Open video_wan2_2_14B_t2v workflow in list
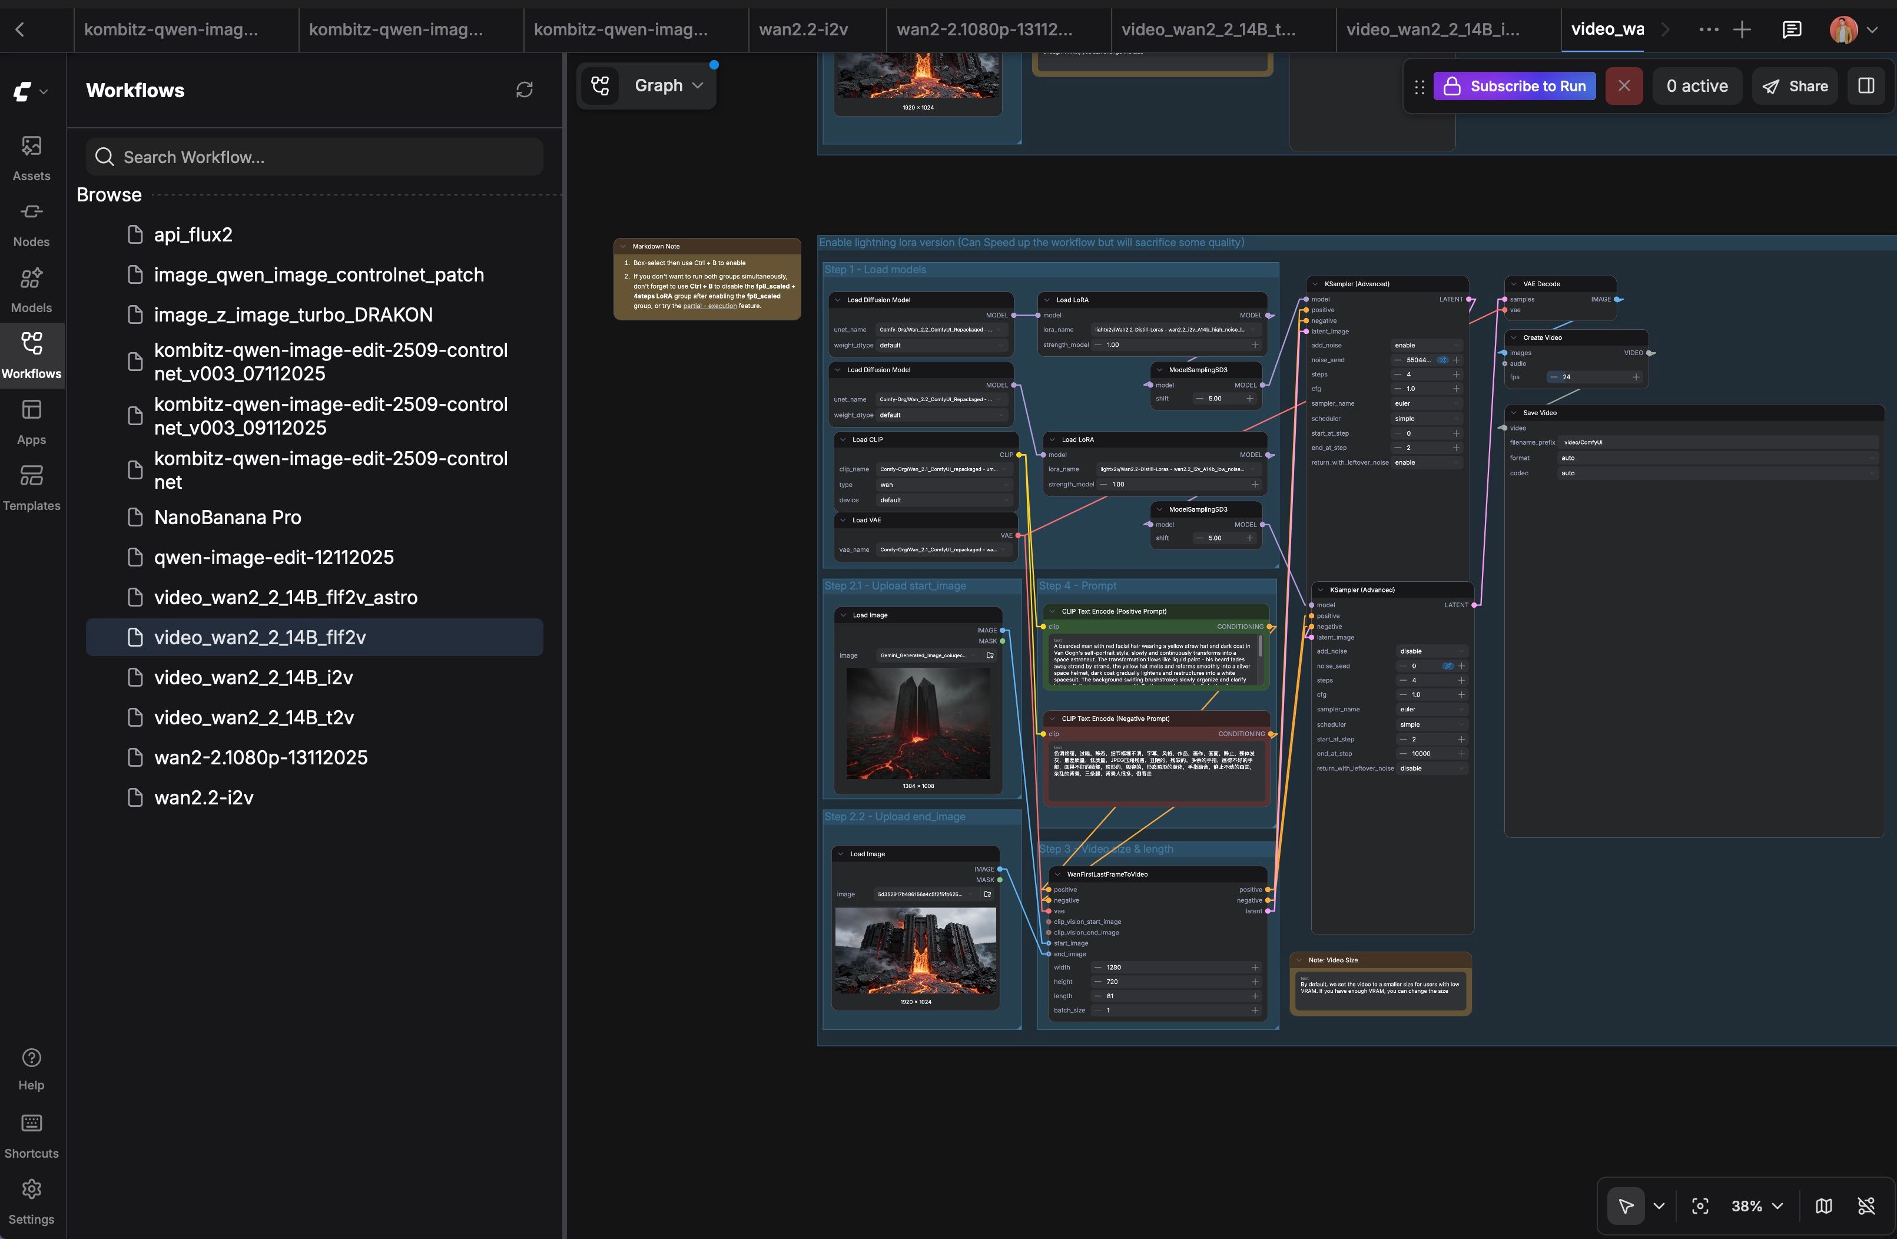Screen dimensions: 1897x1239 254,717
